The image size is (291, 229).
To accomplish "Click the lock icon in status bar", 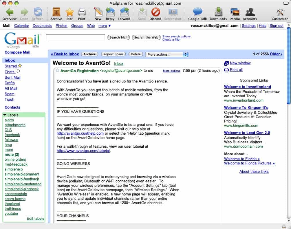I will pyautogui.click(x=284, y=226).
